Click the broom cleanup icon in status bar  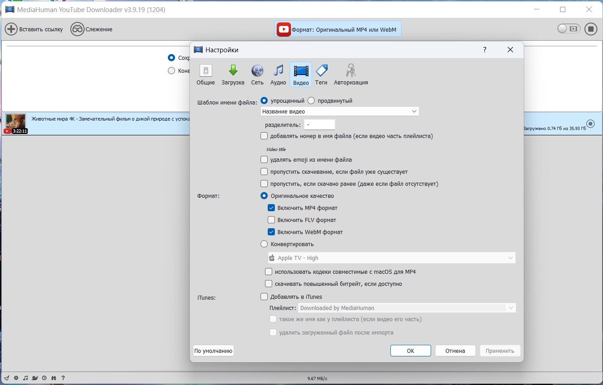point(7,378)
